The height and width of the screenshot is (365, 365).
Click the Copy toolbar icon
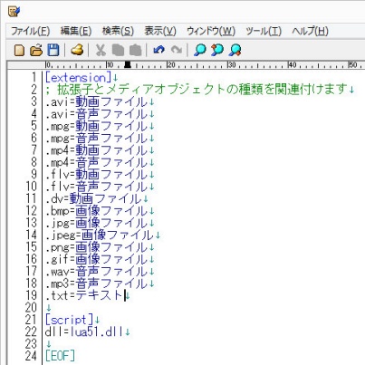(118, 50)
